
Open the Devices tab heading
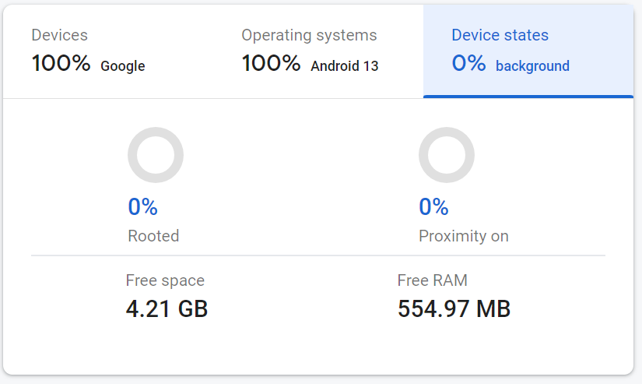(59, 35)
